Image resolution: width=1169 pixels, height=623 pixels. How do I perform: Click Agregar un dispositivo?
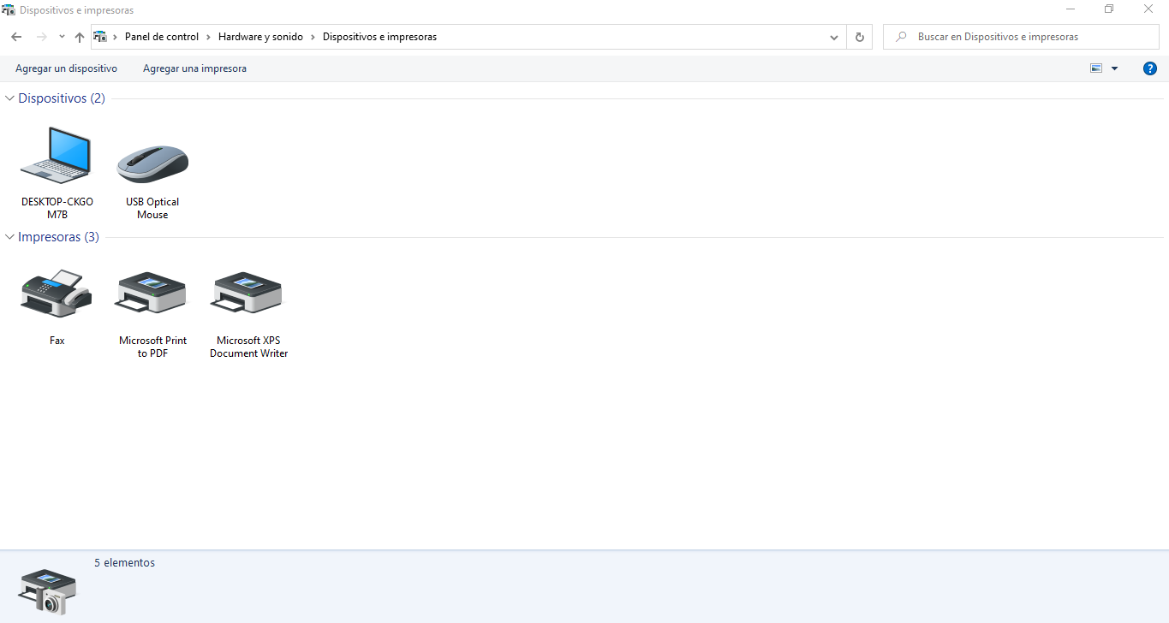click(x=66, y=68)
